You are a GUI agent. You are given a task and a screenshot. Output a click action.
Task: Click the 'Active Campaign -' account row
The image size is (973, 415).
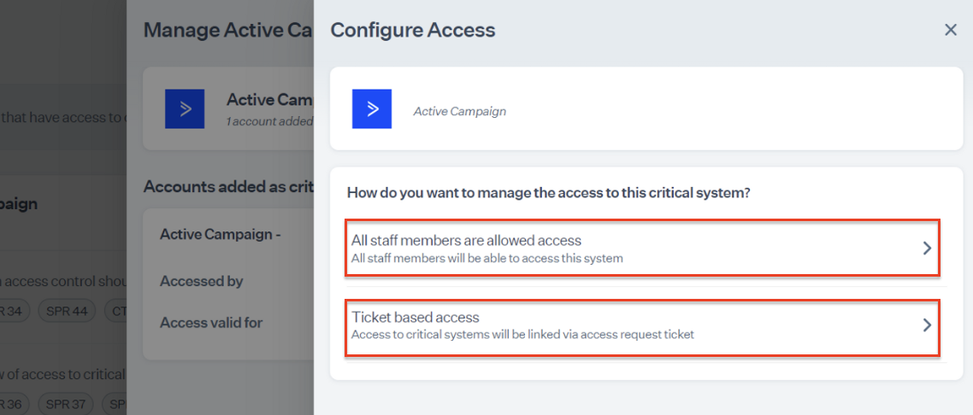point(221,234)
